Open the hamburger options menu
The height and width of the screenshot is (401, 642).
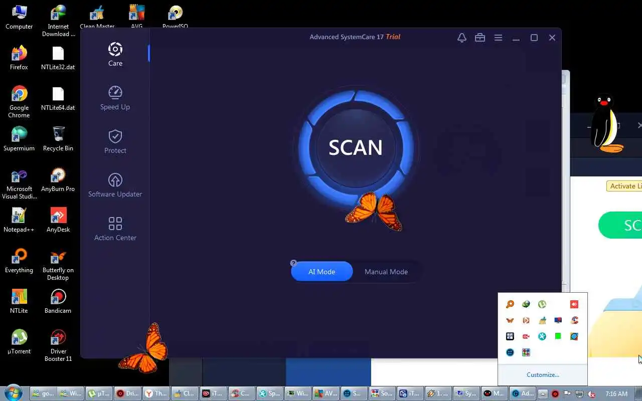coord(498,38)
